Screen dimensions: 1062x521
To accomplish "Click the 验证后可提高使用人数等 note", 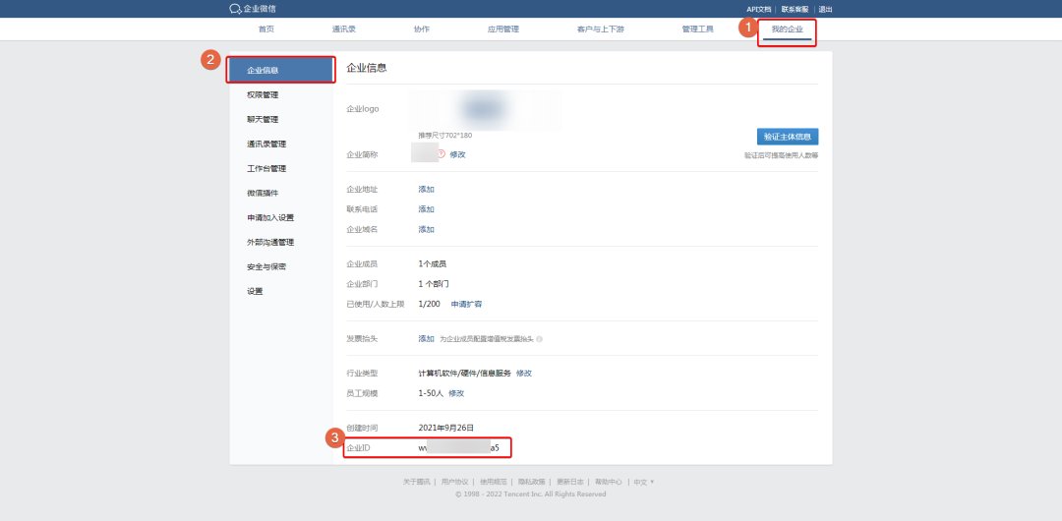I will pyautogui.click(x=781, y=155).
